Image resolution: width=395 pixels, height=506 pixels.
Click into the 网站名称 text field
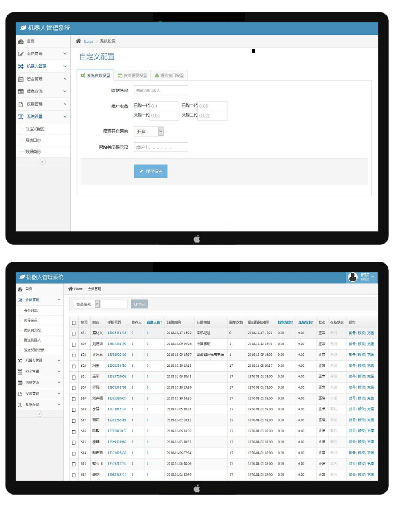(x=161, y=90)
